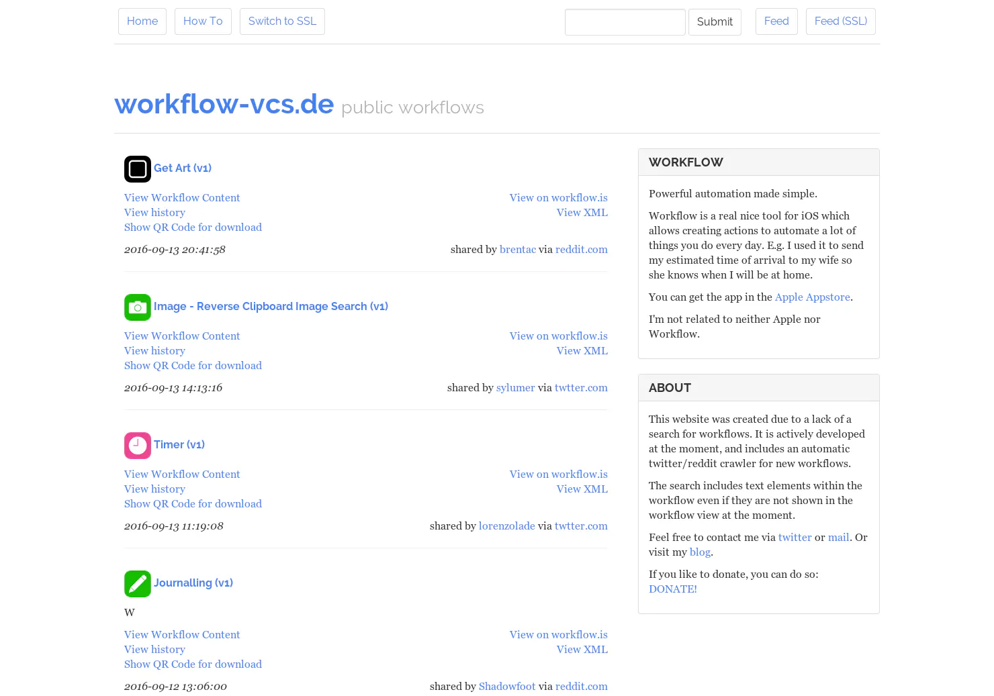Click the 'public workflows' subtitle text
The height and width of the screenshot is (696, 994).
click(412, 107)
